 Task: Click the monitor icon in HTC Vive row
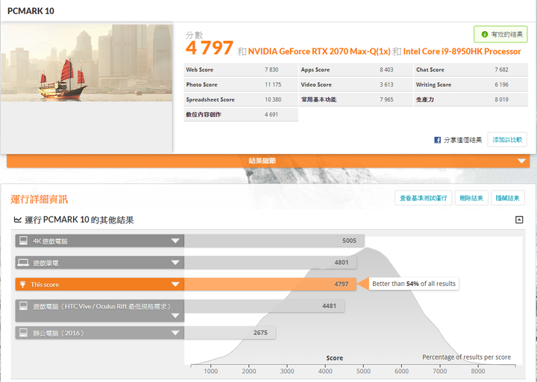pos(23,306)
